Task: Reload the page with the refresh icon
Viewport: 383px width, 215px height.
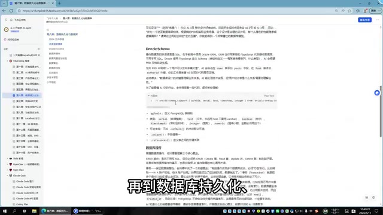Action: pos(11,11)
